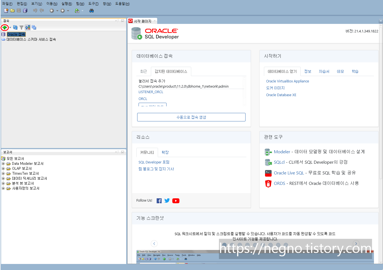383x270 pixels.
Task: Open the Twitter follow icon
Action: pos(167,201)
